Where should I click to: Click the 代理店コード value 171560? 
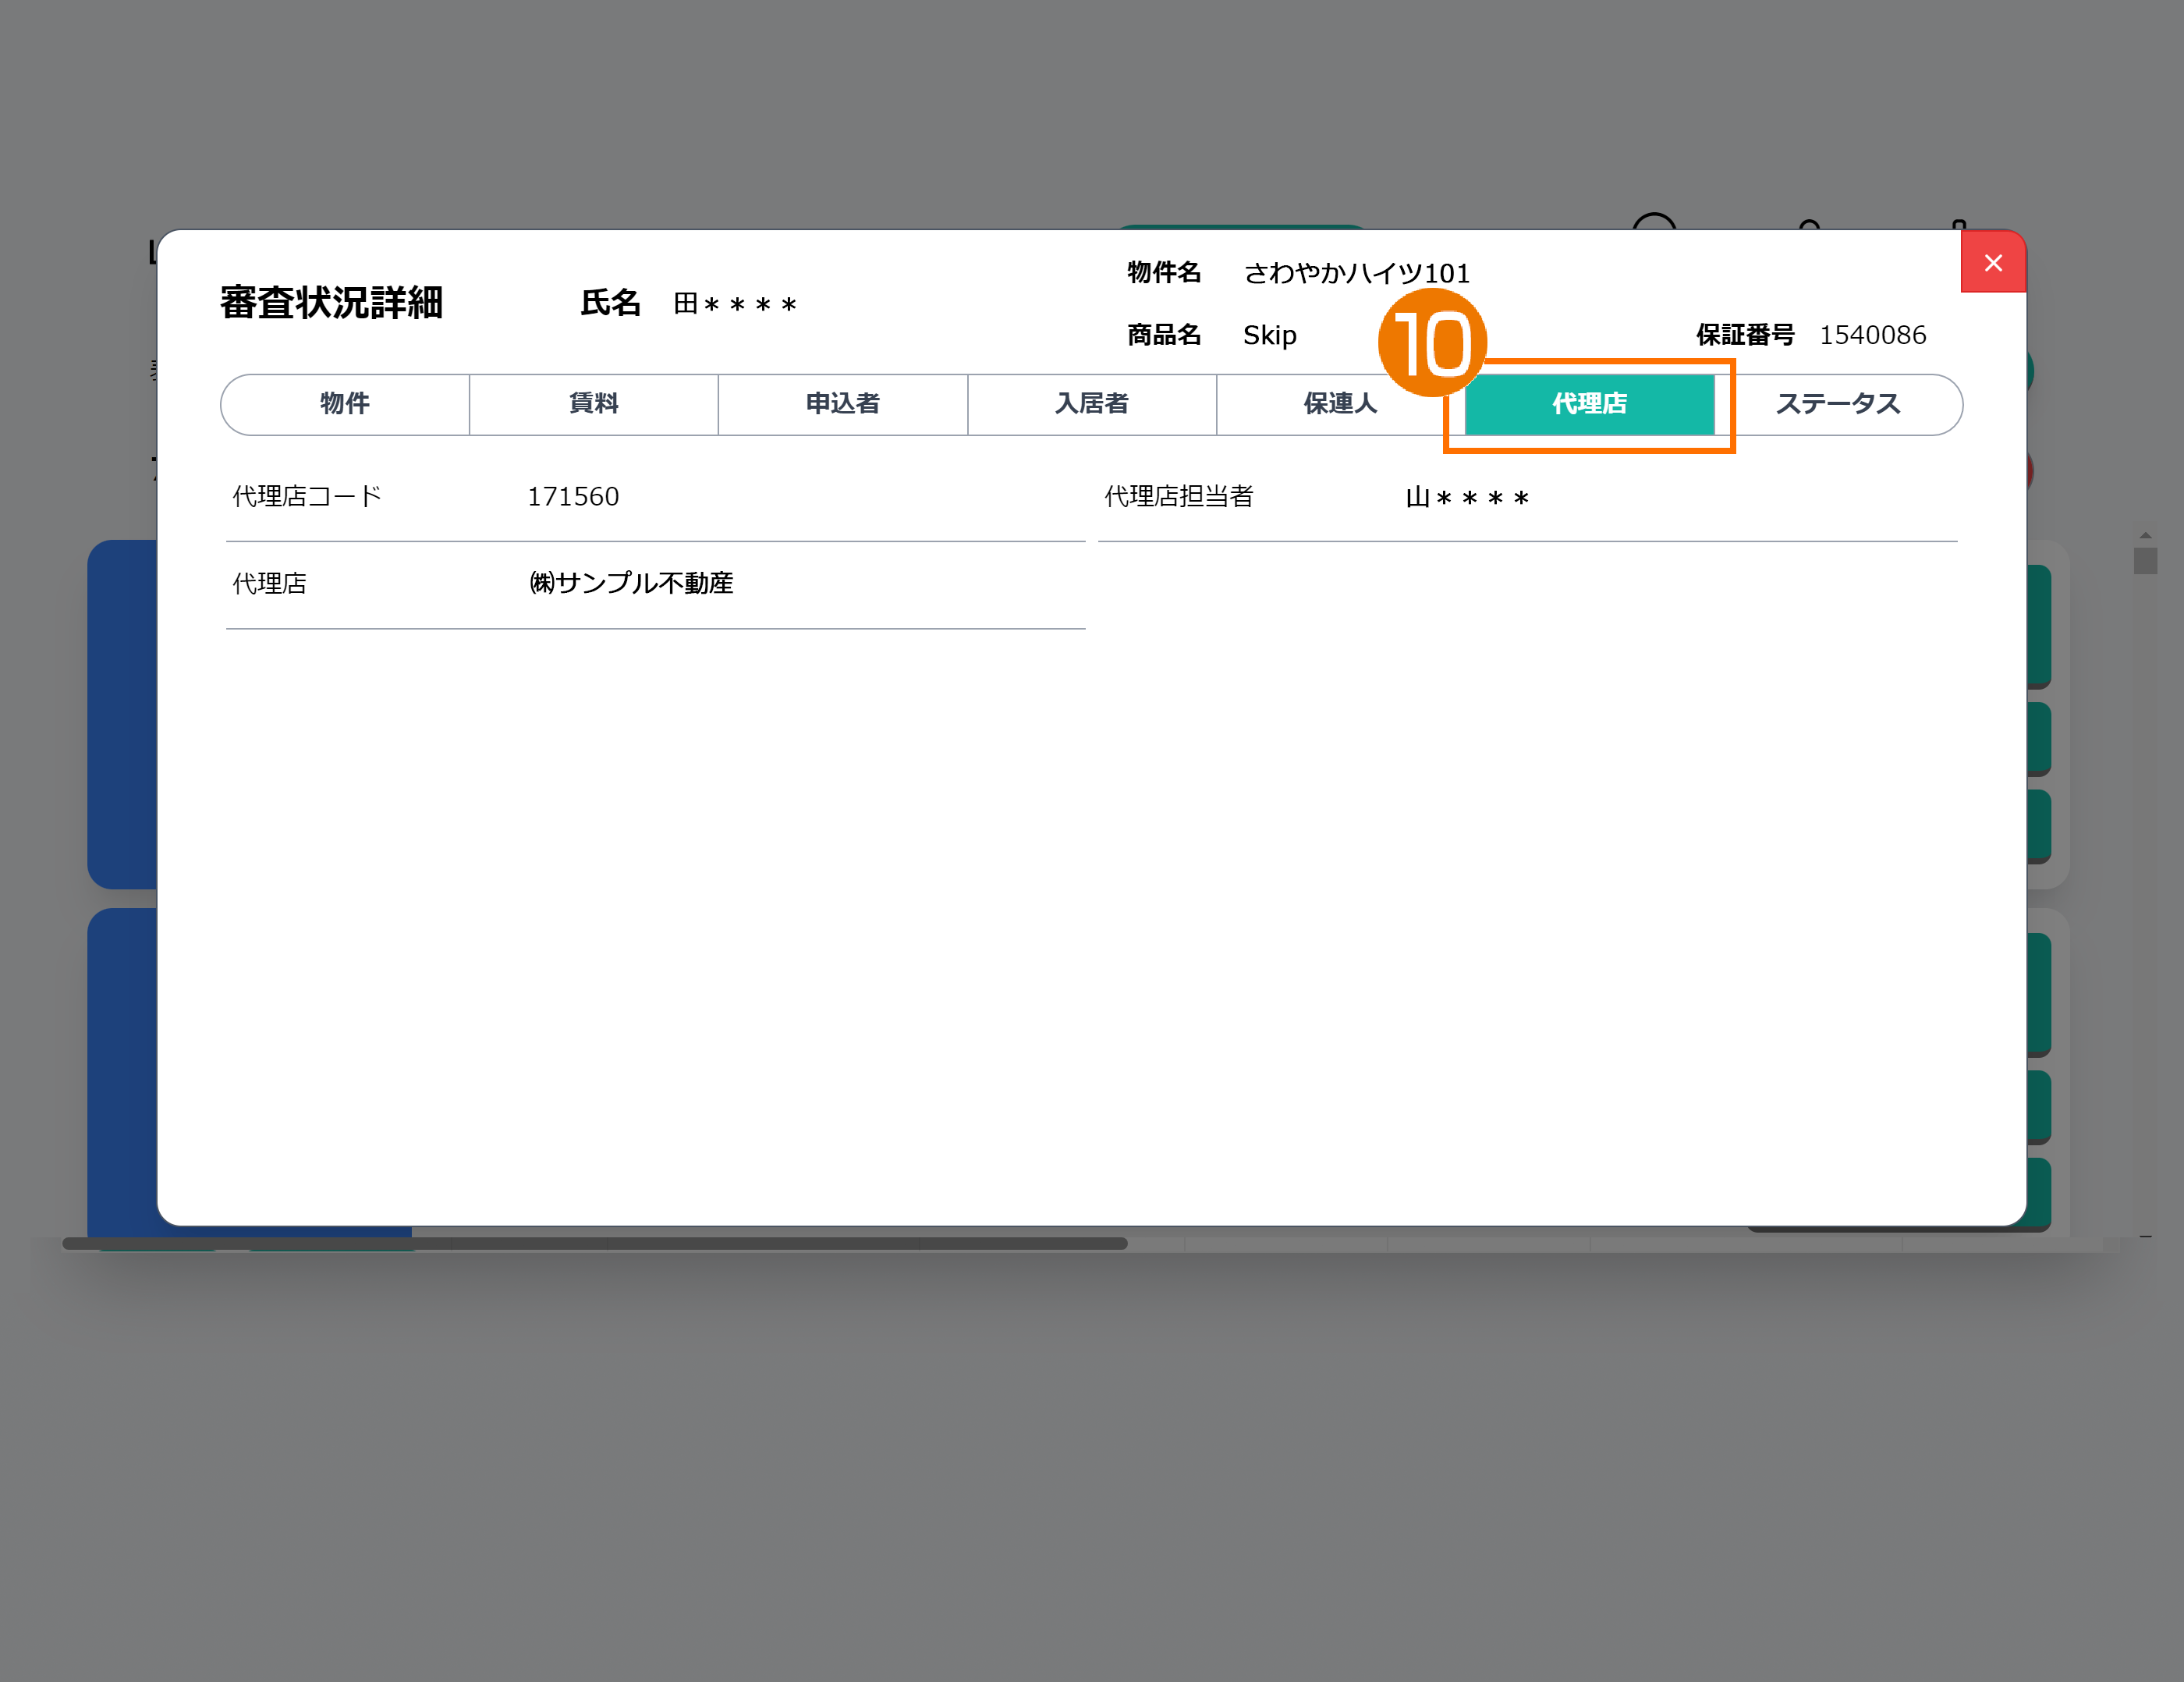[x=573, y=497]
